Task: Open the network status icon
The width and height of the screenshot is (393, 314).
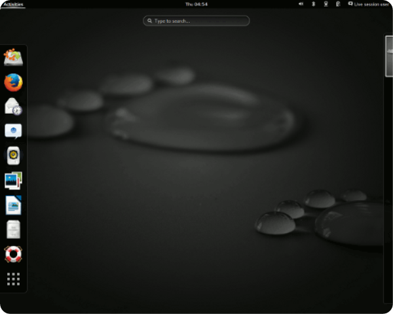Action: tap(326, 4)
